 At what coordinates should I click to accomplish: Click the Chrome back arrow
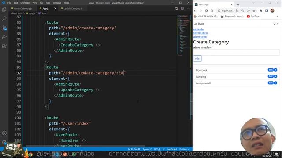195,11
